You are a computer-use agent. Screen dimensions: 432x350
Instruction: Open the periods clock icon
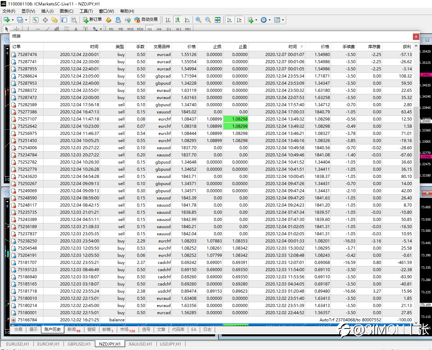click(264, 20)
